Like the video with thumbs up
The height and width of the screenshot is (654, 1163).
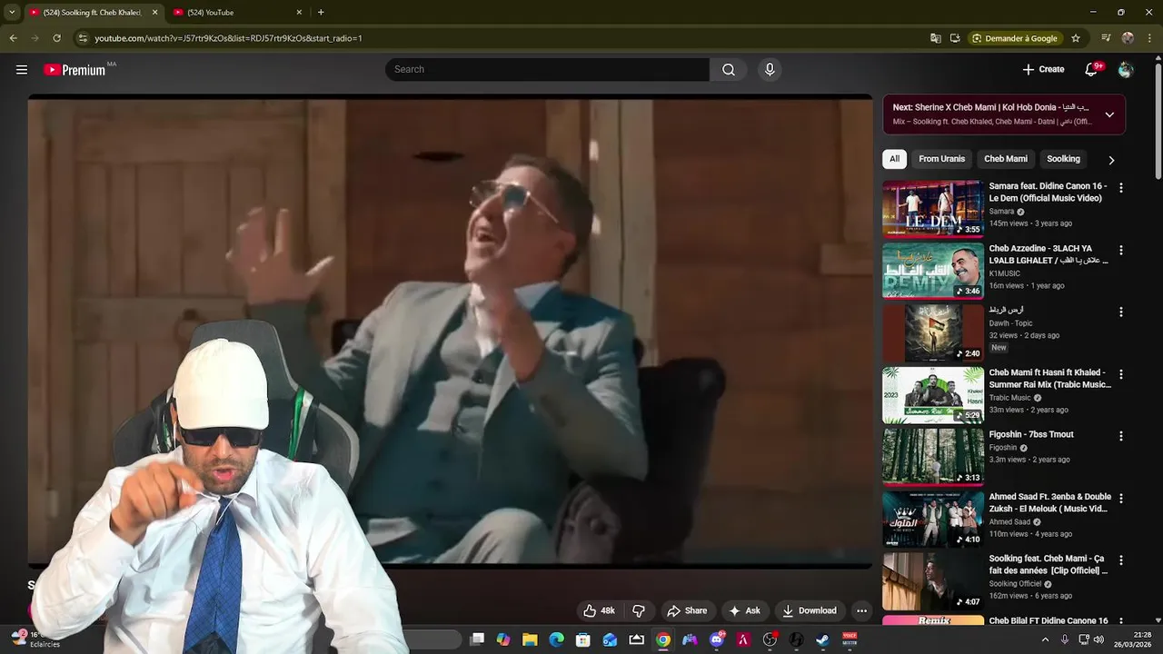599,610
